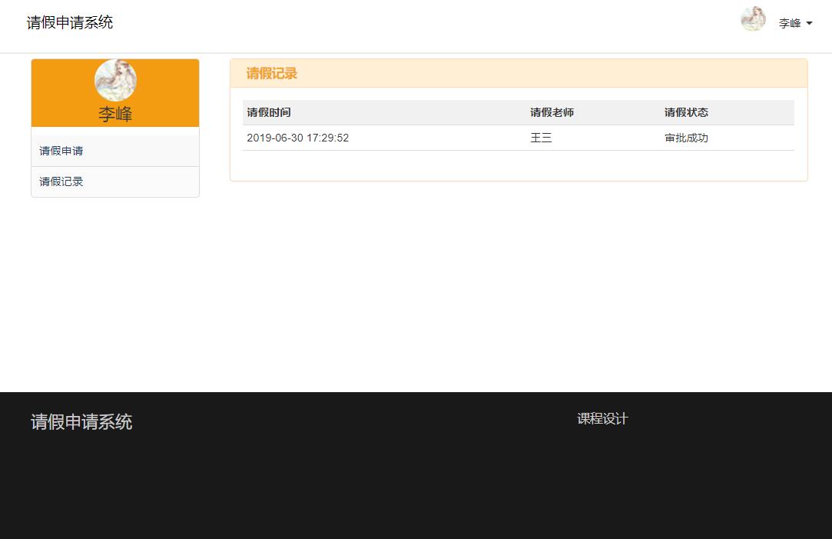The height and width of the screenshot is (539, 832).
Task: Click the 请假状态 column header
Action: [686, 112]
